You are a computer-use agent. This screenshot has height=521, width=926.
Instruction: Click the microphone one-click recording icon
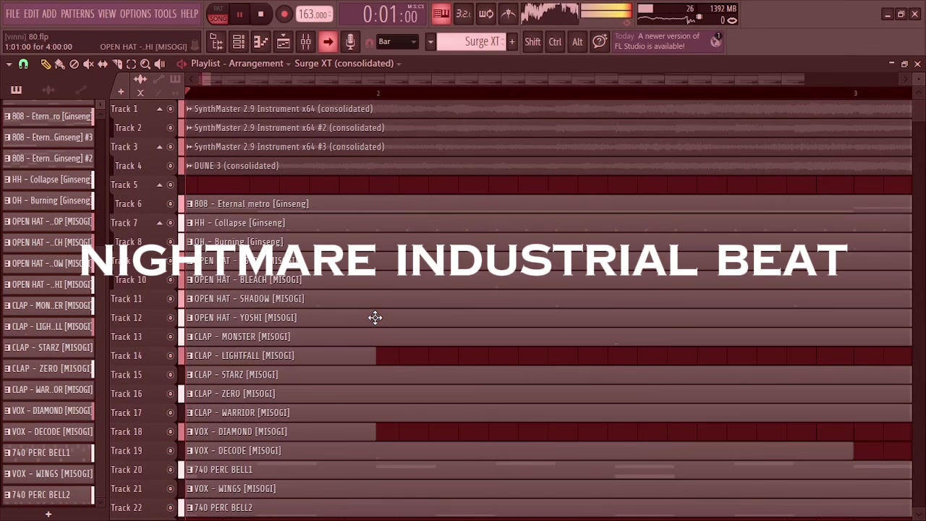tap(351, 42)
